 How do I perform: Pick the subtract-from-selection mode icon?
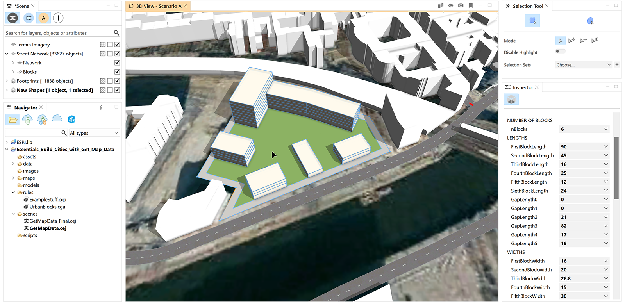pyautogui.click(x=583, y=41)
